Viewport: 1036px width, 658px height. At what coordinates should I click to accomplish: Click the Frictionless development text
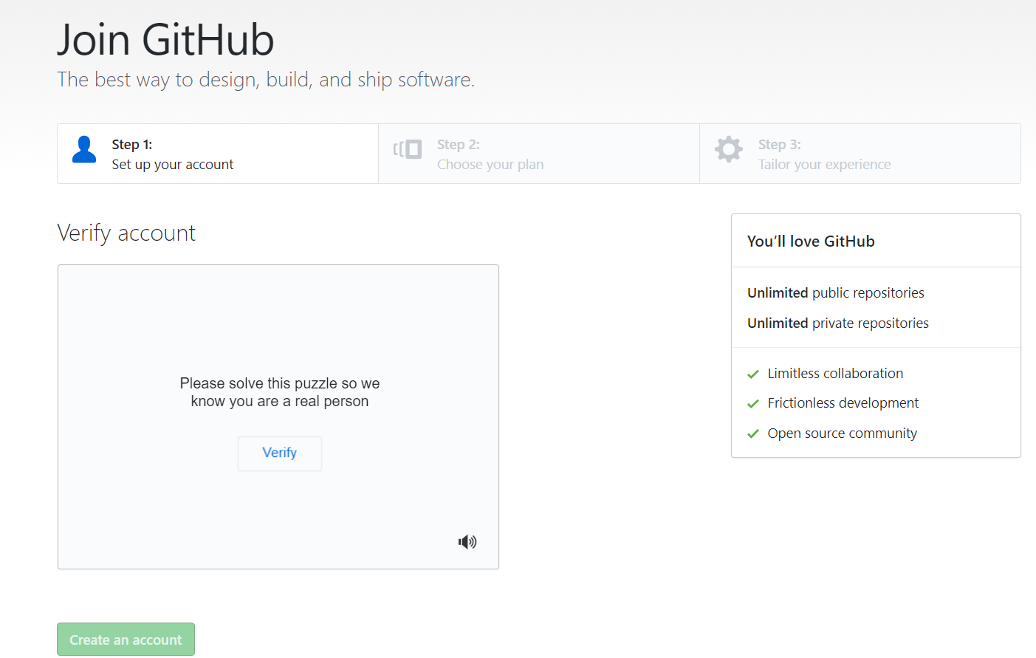point(843,403)
